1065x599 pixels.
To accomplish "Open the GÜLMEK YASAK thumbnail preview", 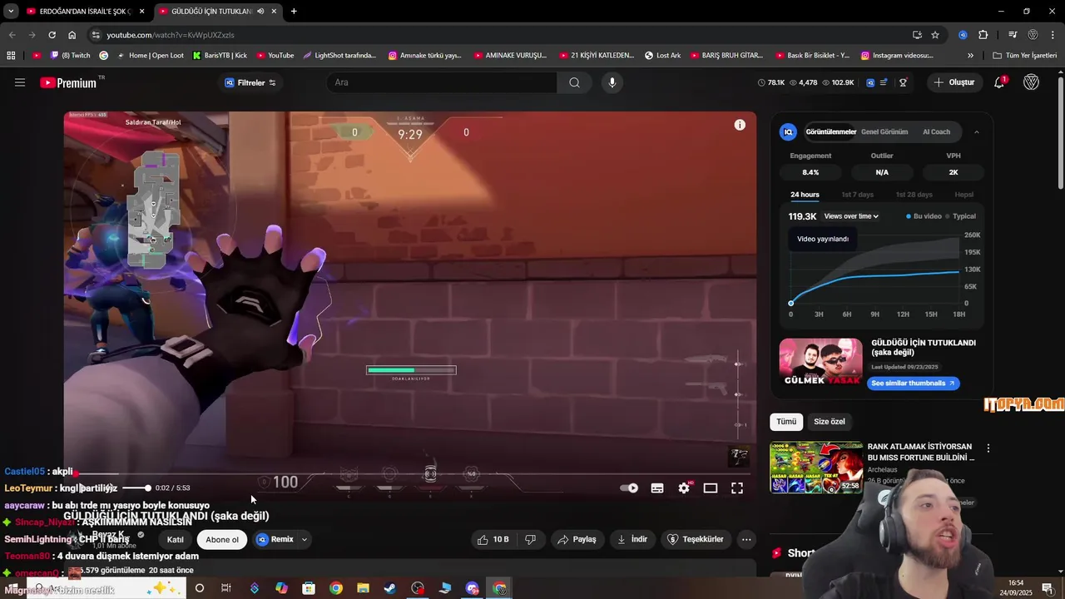I will [x=820, y=362].
